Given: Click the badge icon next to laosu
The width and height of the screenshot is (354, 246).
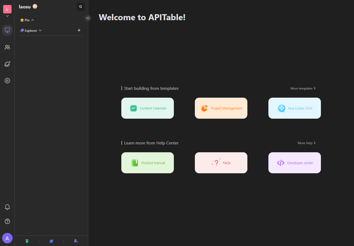Looking at the screenshot, I should click(x=35, y=6).
